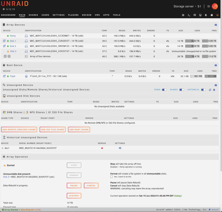This screenshot has width=222, height=212.
Task: Click Flash used bar 981 MB
Action: (197, 76)
